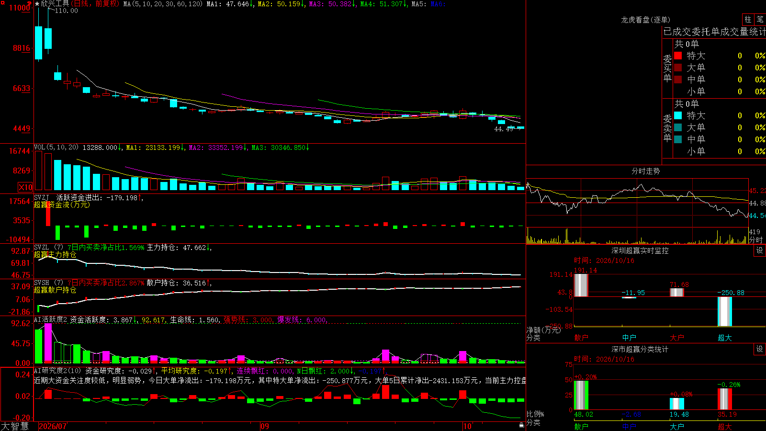
Task: Click the 超赢资金流(万元) label
Action: (x=62, y=204)
